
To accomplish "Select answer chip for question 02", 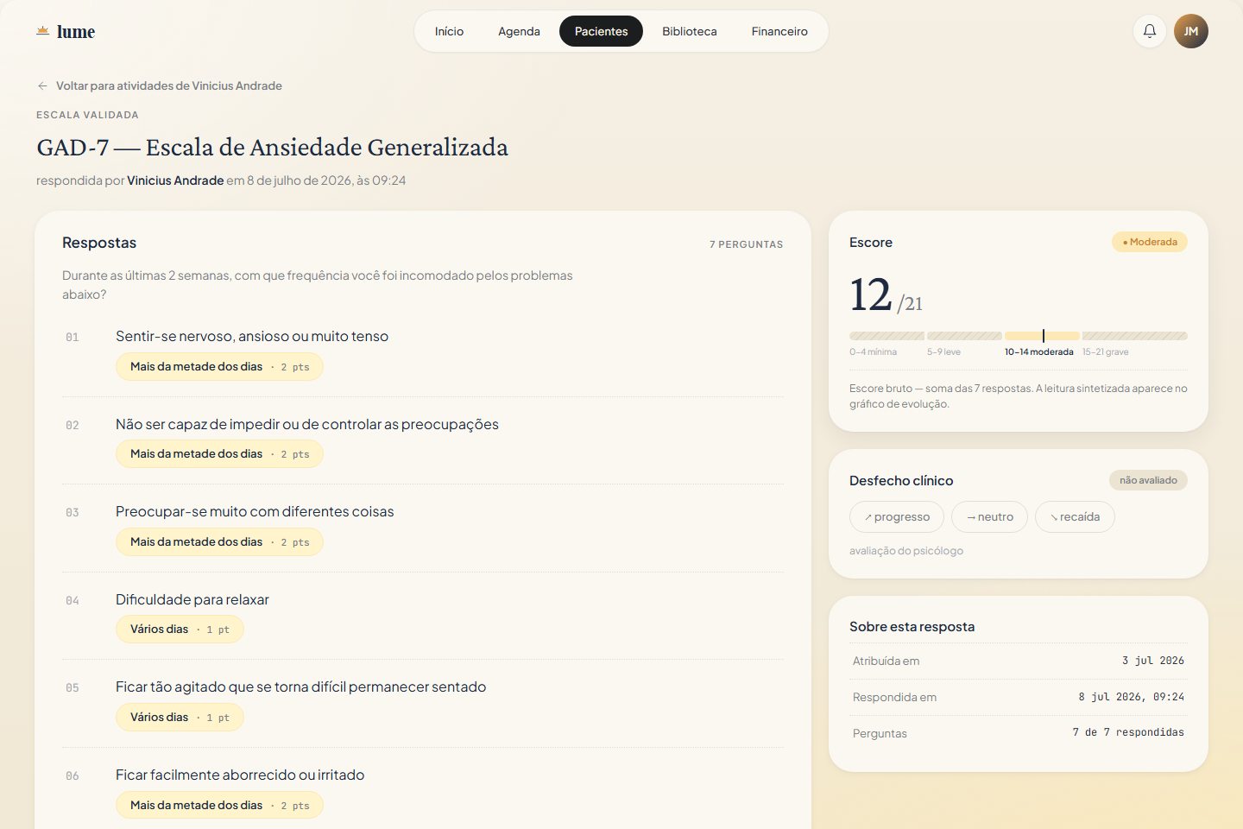I will (x=219, y=453).
